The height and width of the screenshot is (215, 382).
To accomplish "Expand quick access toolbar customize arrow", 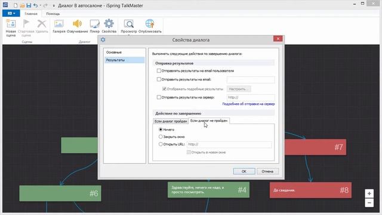I will [x=54, y=5].
